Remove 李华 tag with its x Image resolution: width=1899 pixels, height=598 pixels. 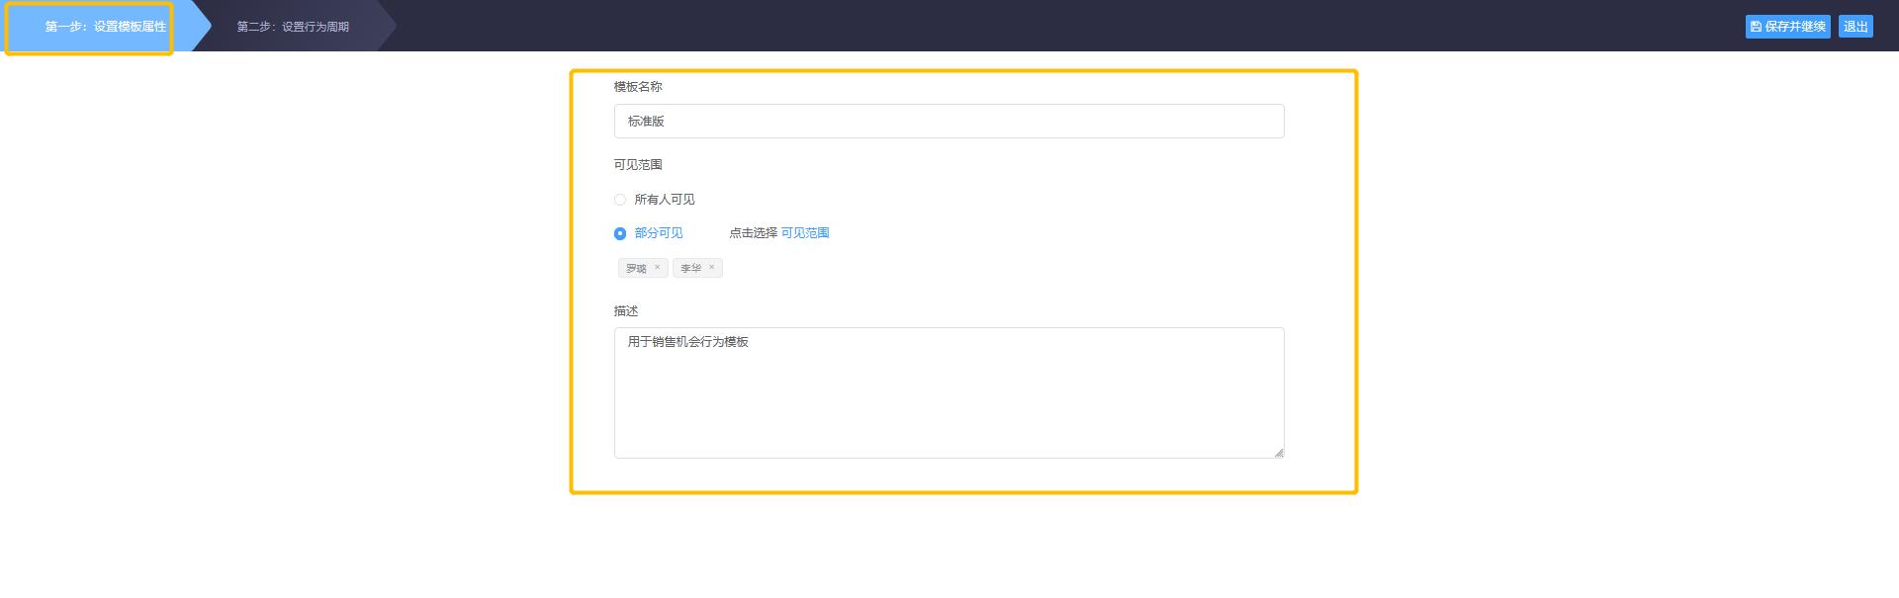pos(711,267)
